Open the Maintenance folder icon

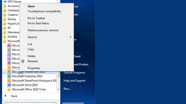point(5,32)
